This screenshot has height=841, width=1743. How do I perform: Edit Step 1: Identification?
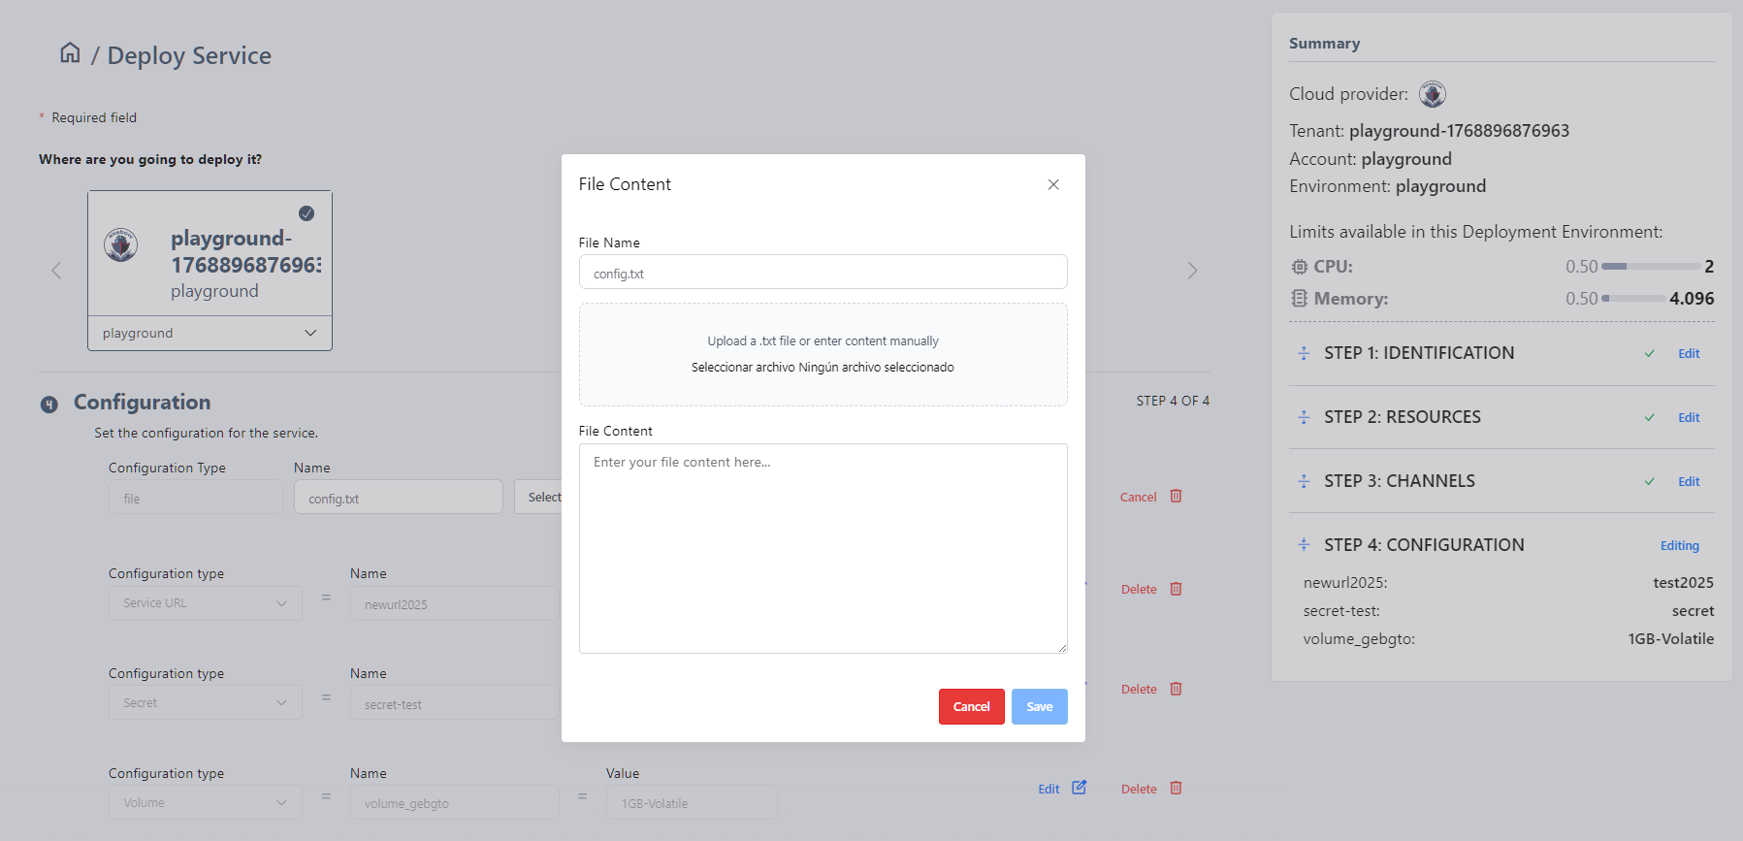tap(1688, 354)
